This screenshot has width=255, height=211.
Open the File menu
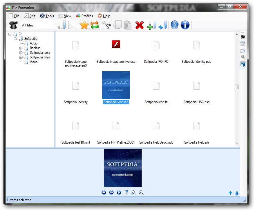14,16
